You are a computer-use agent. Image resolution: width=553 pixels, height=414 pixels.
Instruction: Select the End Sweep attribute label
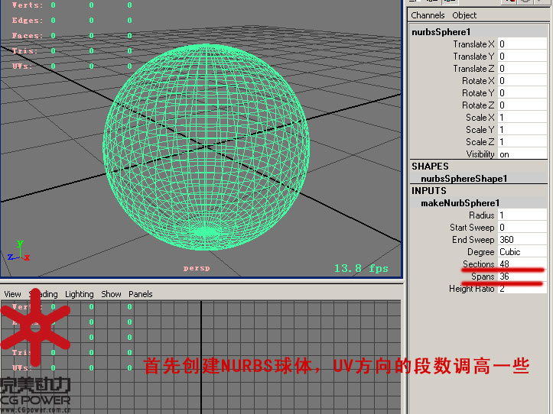473,240
